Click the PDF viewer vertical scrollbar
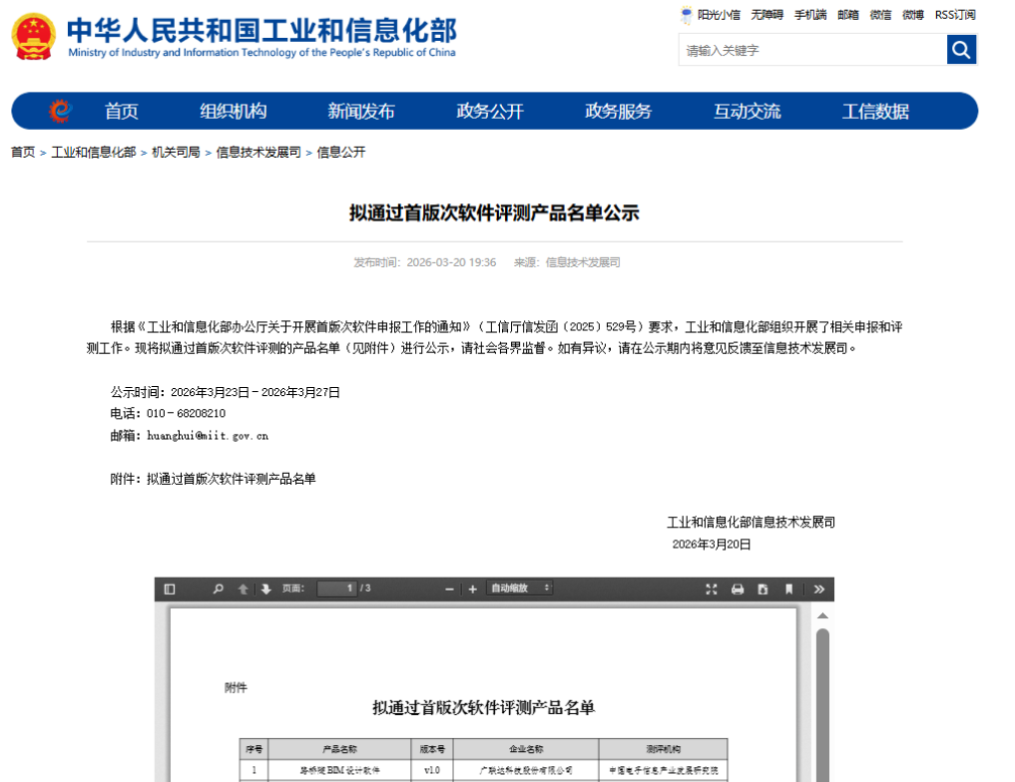Viewport: 1015px width, 782px height. point(822,698)
